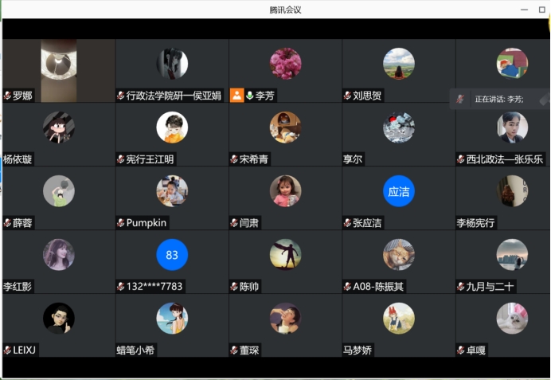Click muted microphone icon in 正在讲话 banner

coord(460,99)
